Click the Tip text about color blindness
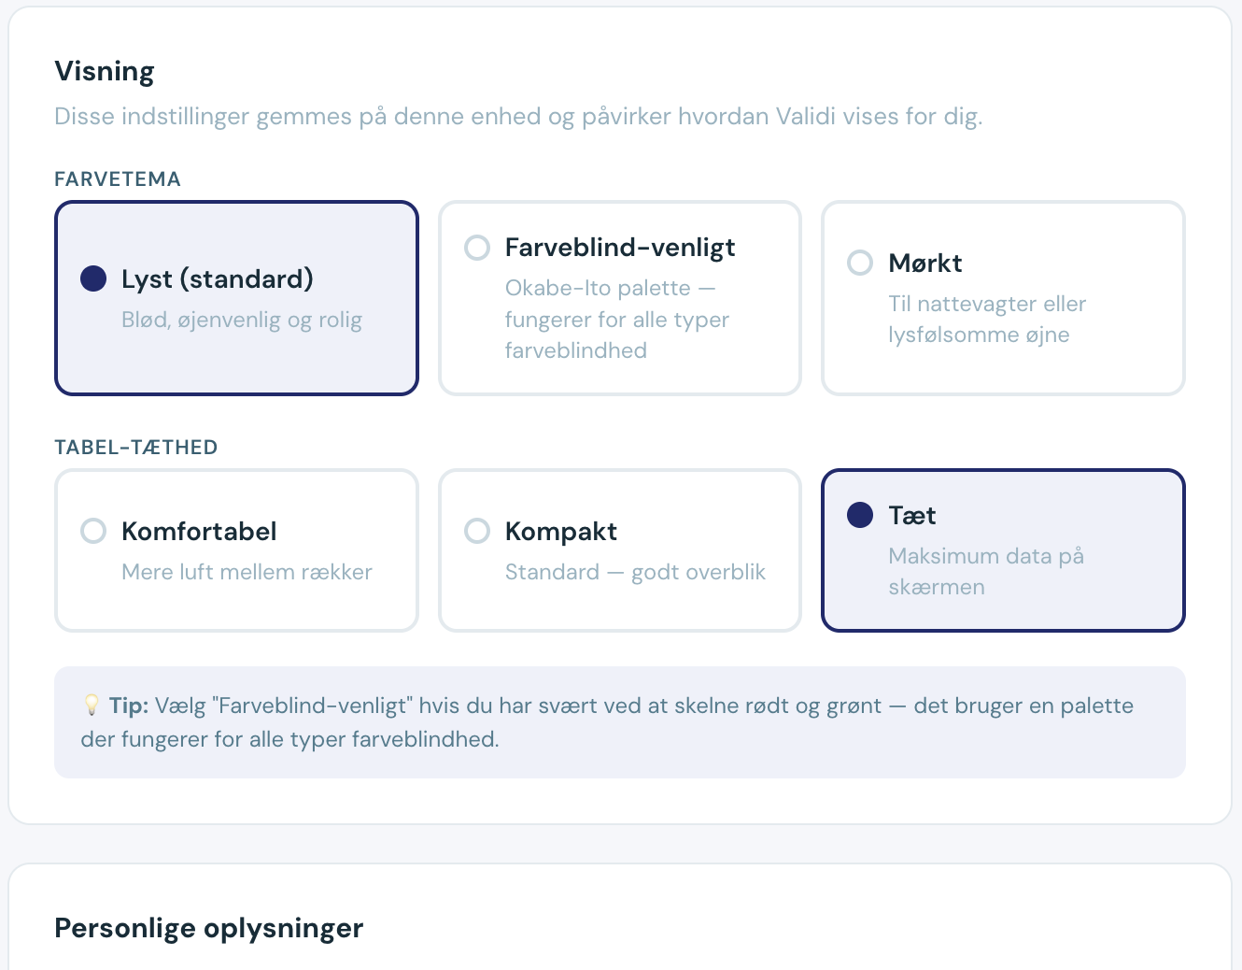This screenshot has height=970, width=1242. tap(607, 721)
